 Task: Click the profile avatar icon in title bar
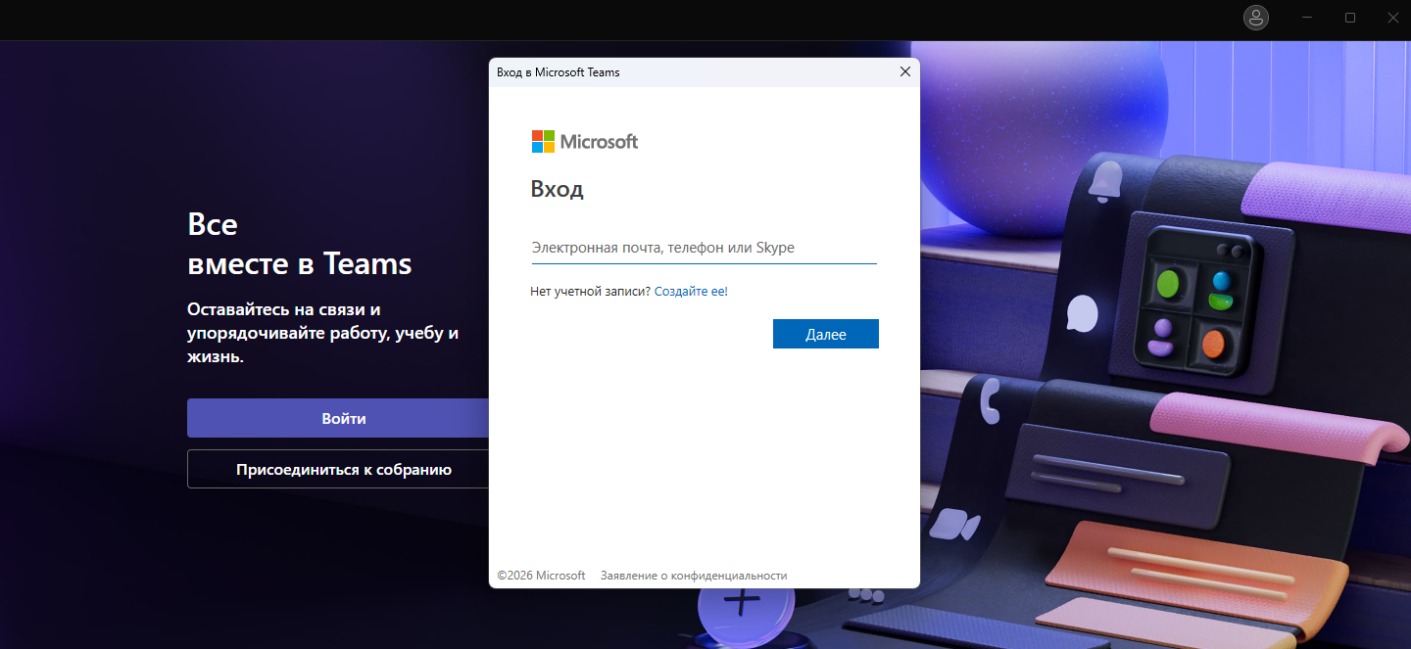click(1255, 18)
